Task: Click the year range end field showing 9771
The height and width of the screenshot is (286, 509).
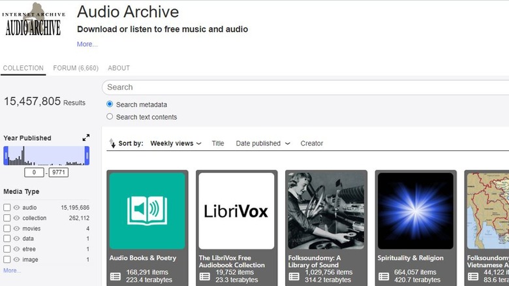Action: [59, 172]
